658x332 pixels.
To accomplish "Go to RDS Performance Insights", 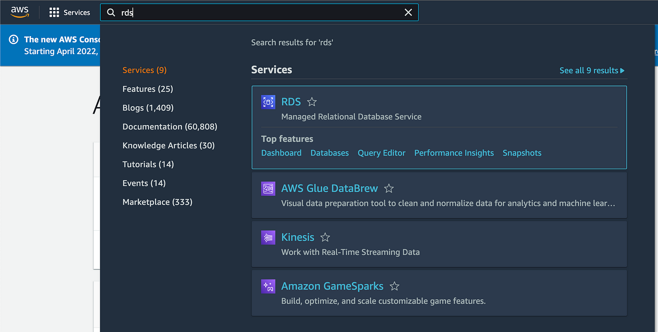I will tap(454, 153).
